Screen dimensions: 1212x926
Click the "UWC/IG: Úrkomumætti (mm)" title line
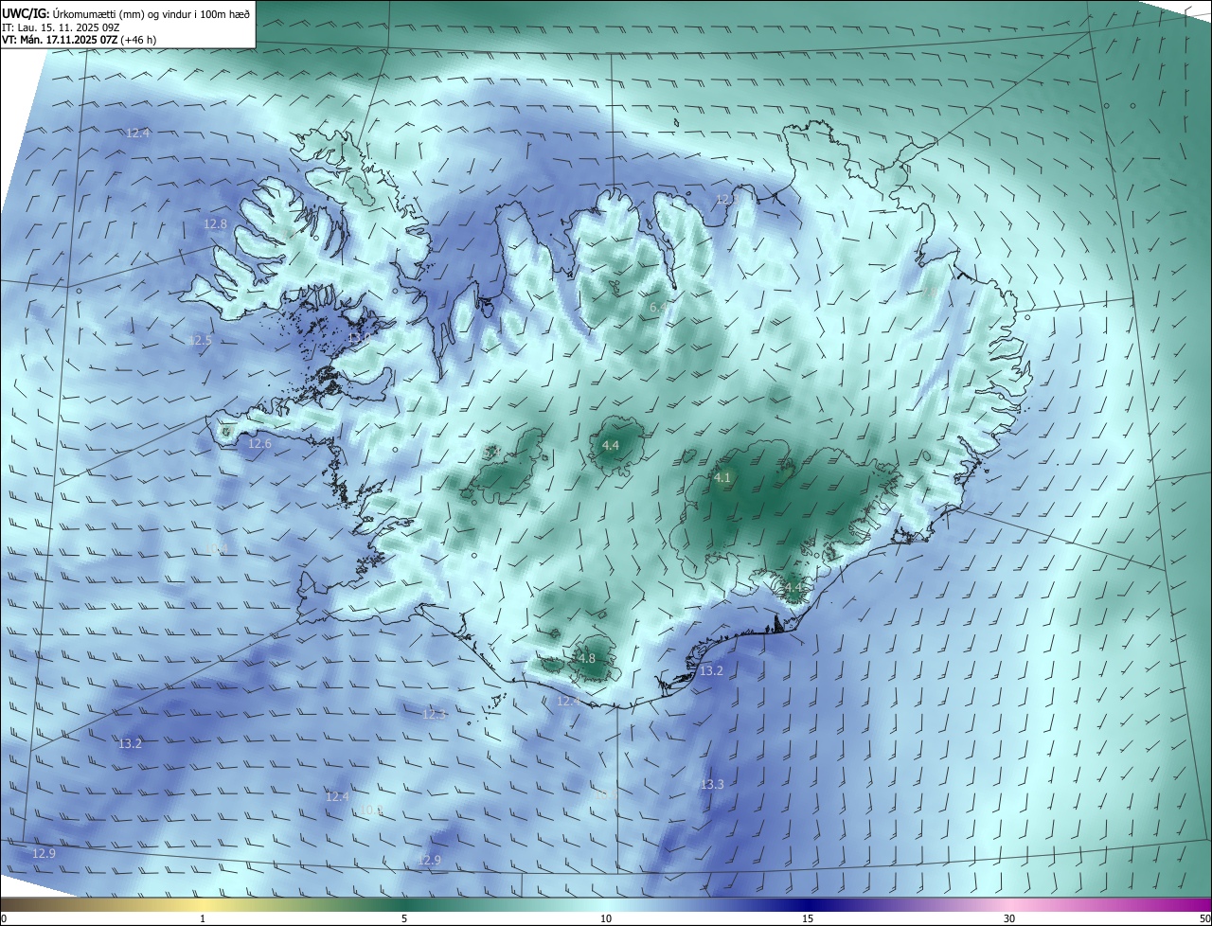click(126, 13)
